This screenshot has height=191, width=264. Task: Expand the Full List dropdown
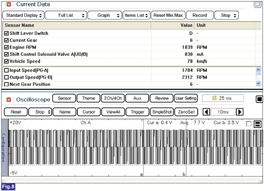[66, 15]
